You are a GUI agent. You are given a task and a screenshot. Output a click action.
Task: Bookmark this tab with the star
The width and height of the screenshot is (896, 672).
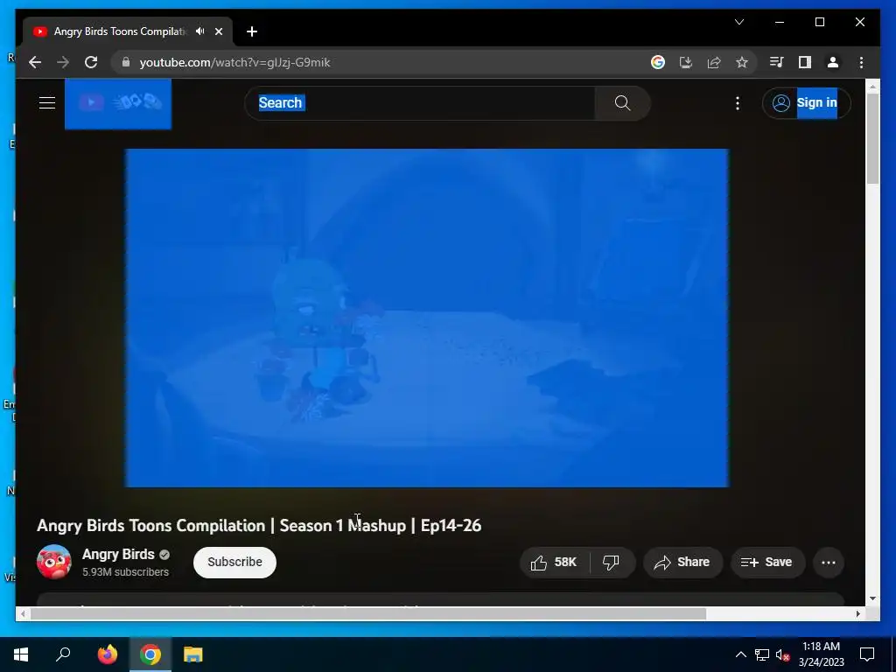pyautogui.click(x=742, y=62)
